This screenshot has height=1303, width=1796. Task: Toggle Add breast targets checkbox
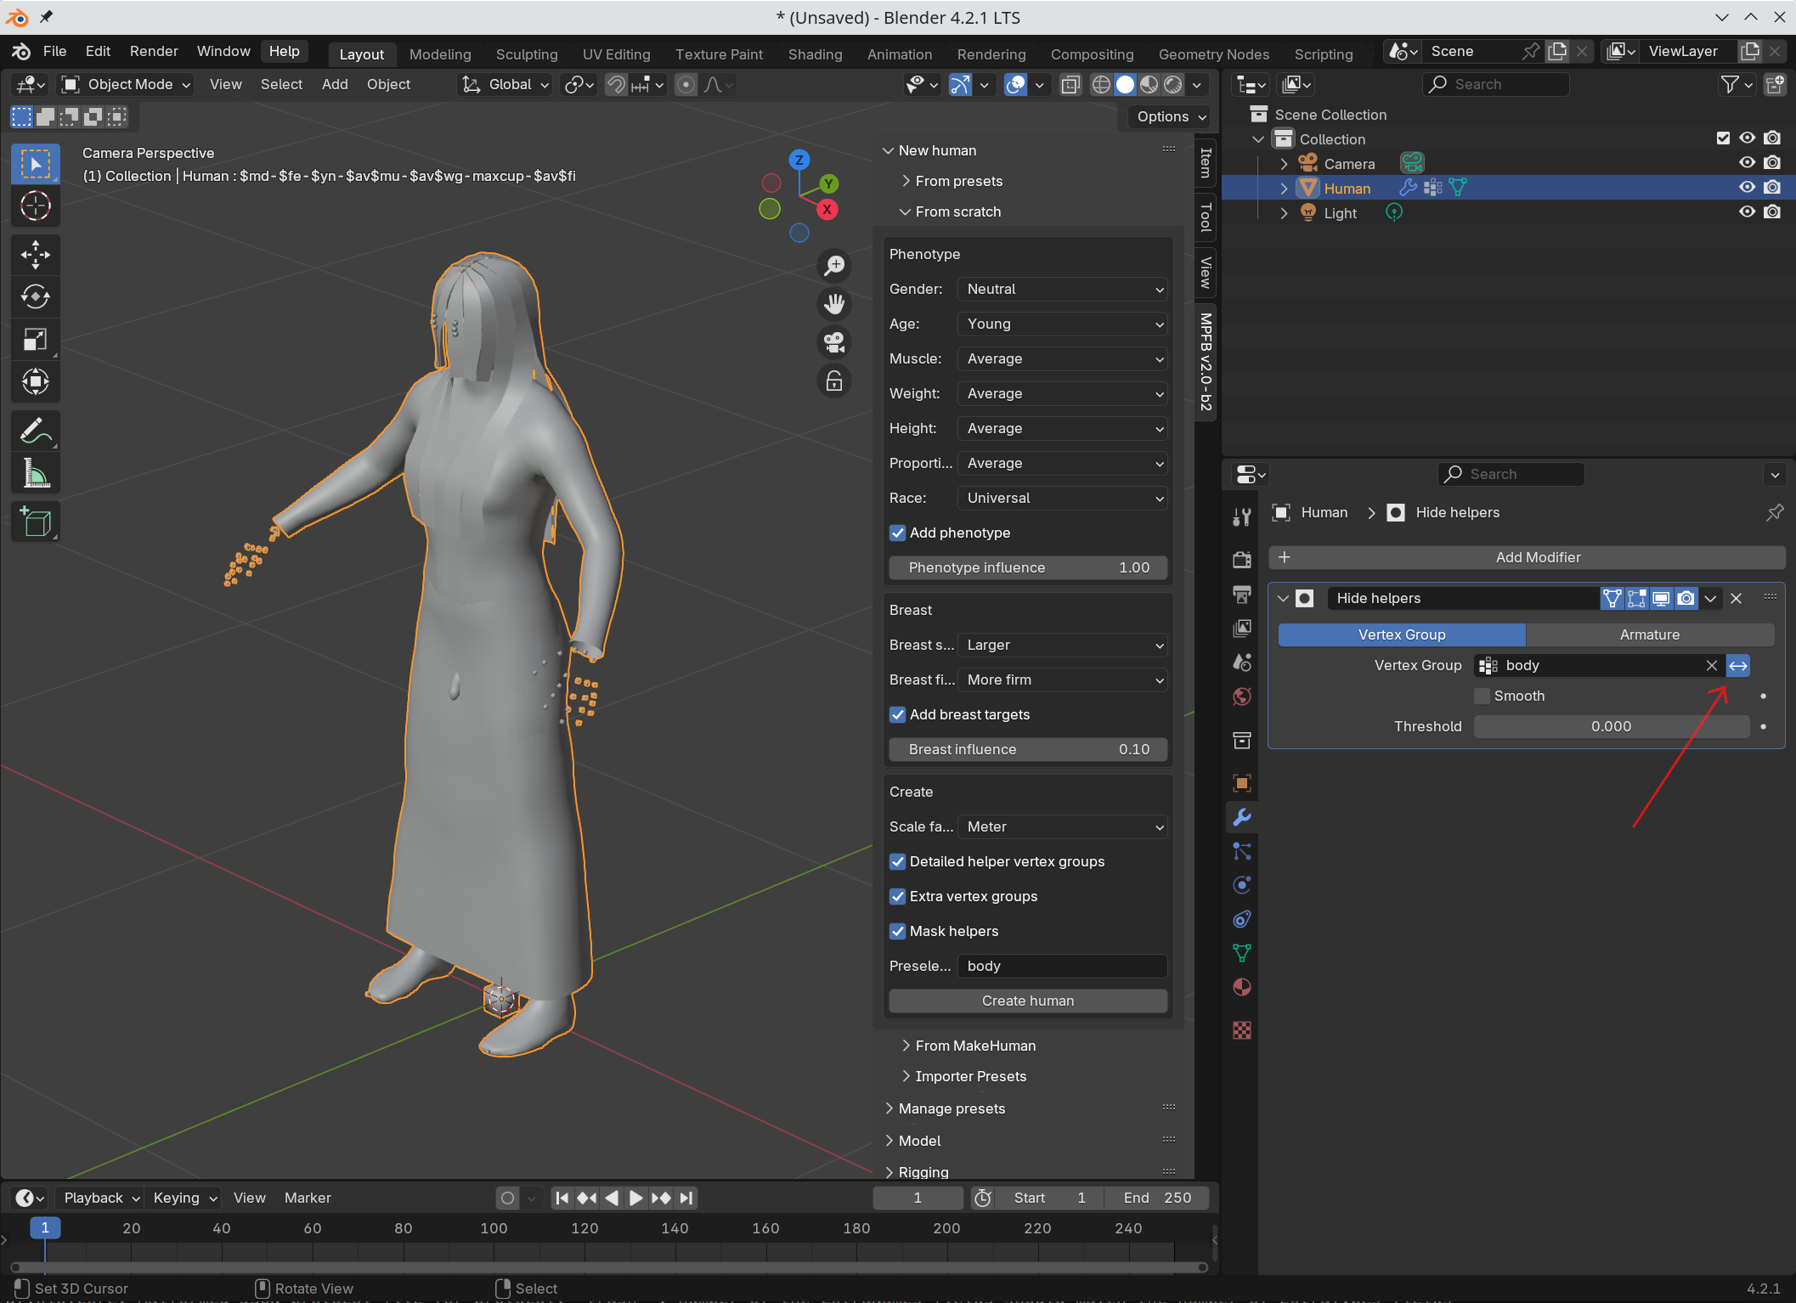click(x=897, y=714)
